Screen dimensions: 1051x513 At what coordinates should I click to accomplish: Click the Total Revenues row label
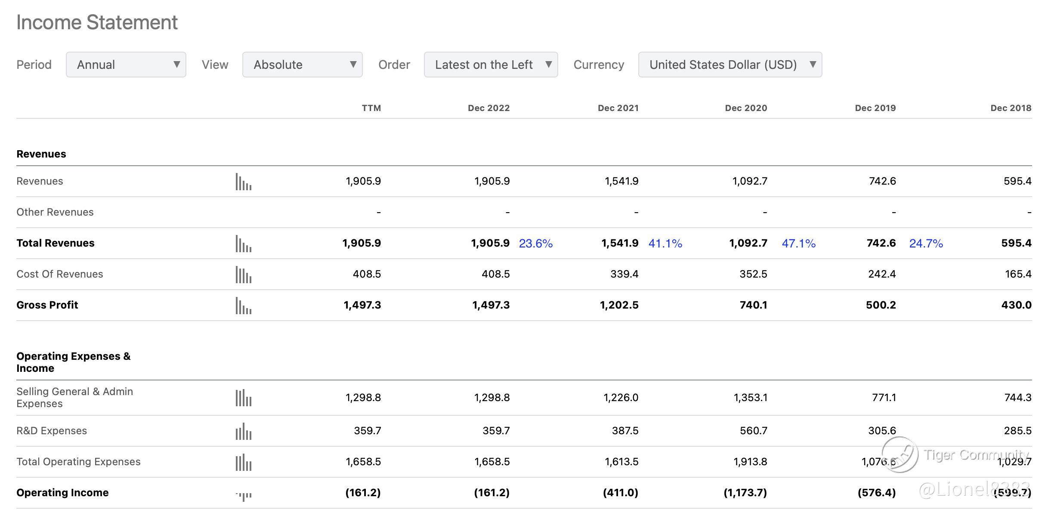(56, 243)
